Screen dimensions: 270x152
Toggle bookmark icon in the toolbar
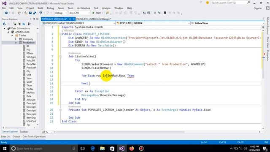[165, 13]
